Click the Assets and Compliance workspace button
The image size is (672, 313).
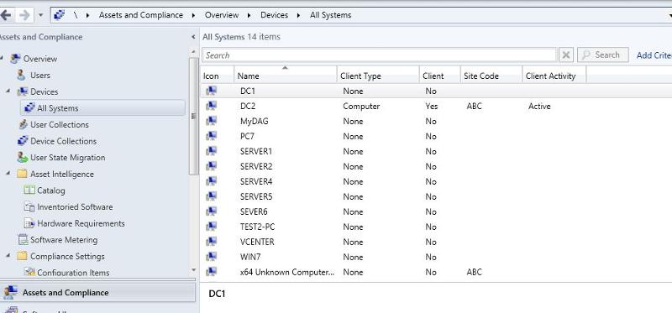click(x=97, y=293)
